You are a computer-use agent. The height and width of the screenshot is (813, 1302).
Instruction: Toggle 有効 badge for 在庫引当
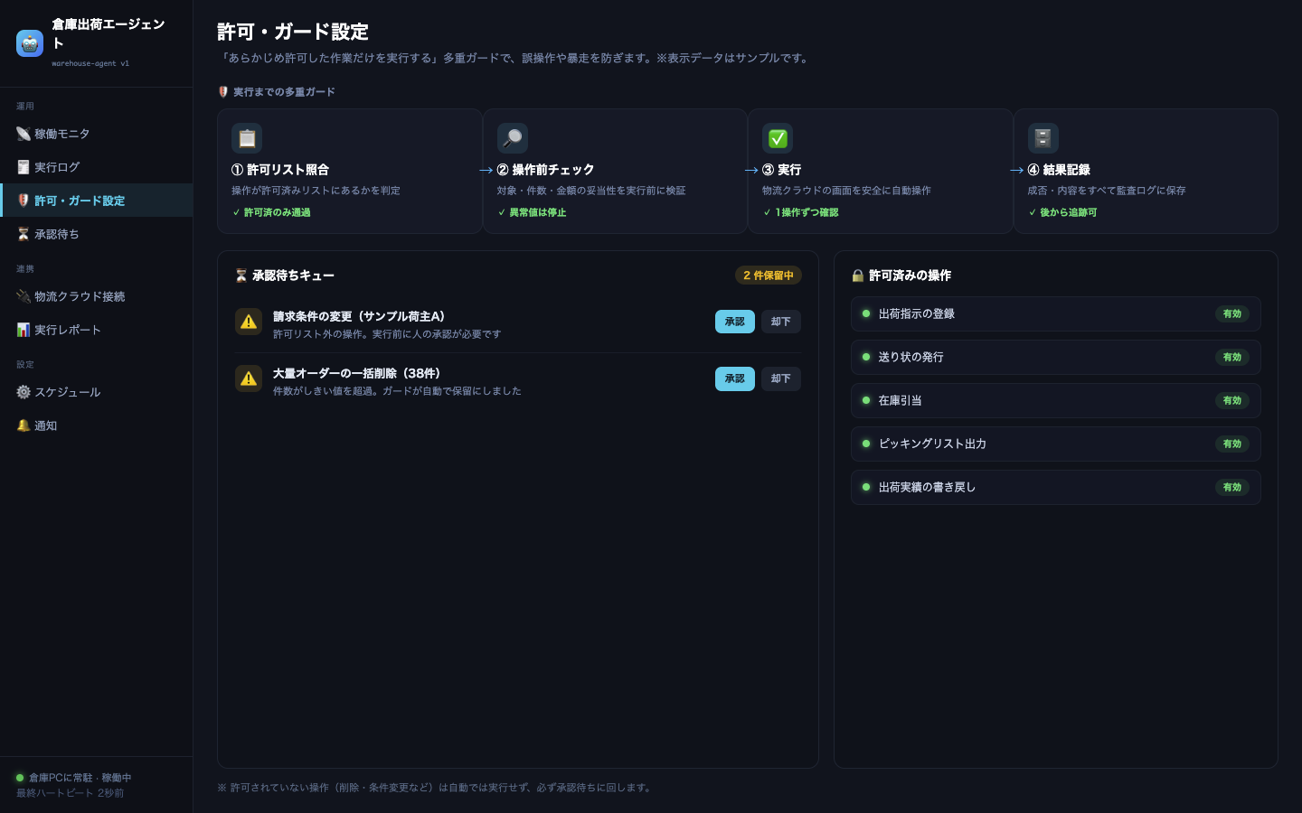point(1232,400)
